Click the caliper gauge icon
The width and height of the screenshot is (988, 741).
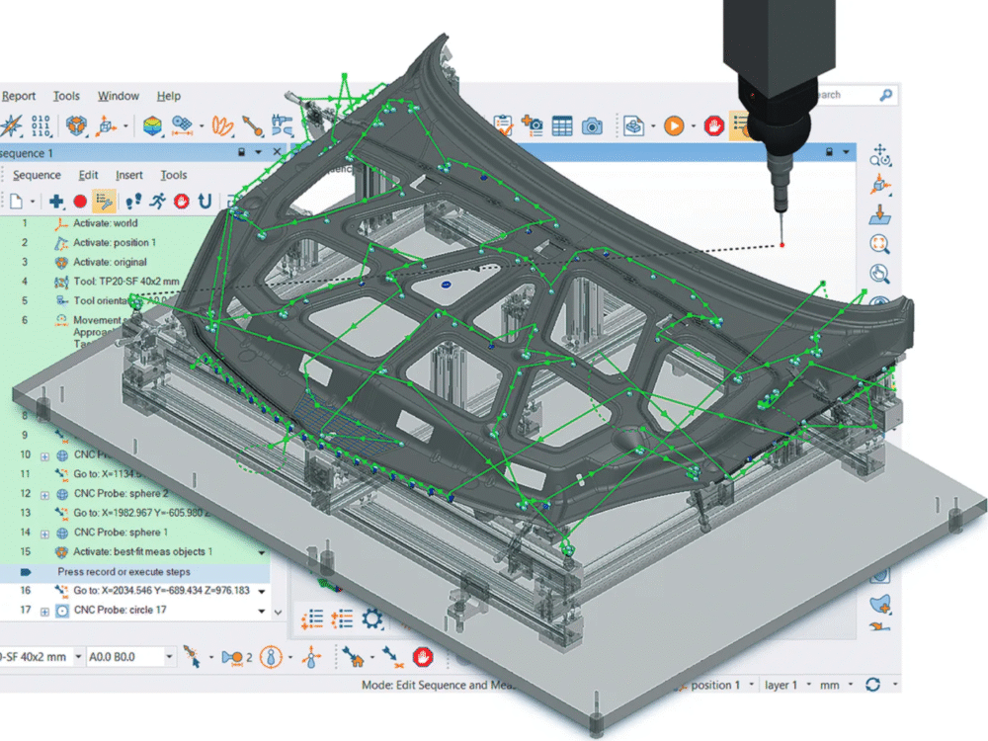click(283, 125)
